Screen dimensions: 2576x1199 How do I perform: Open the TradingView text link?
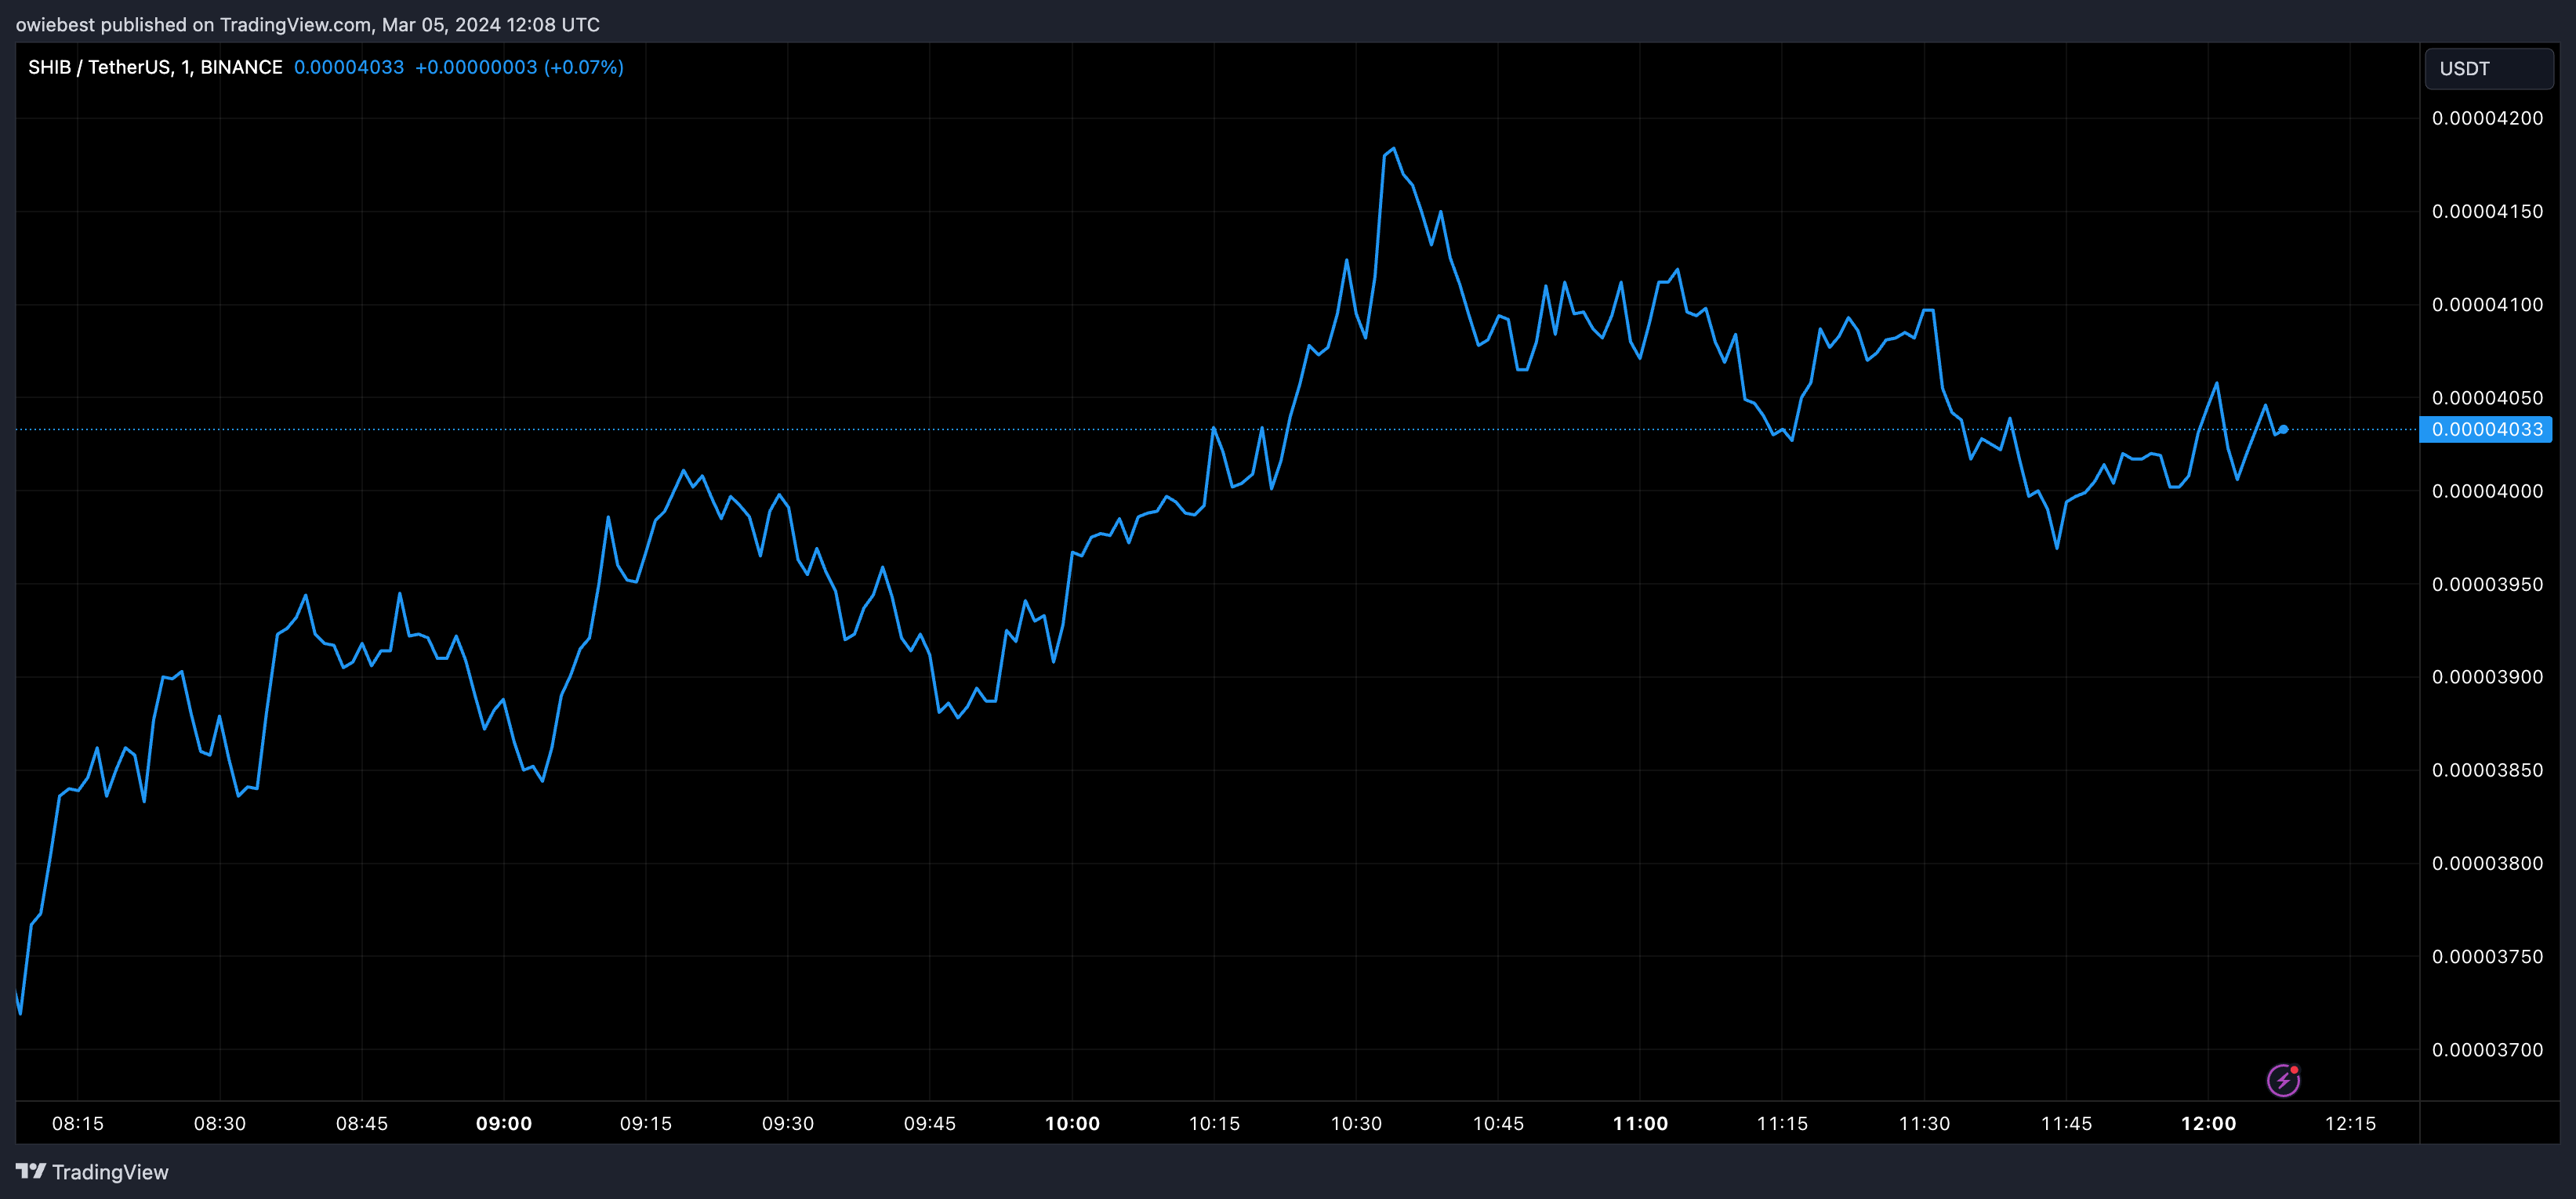tap(110, 1172)
